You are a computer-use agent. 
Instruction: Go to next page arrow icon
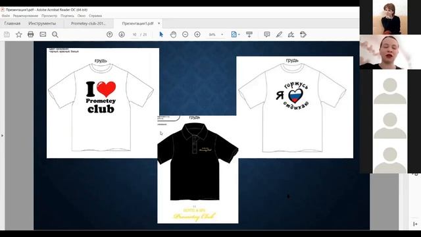click(122, 34)
